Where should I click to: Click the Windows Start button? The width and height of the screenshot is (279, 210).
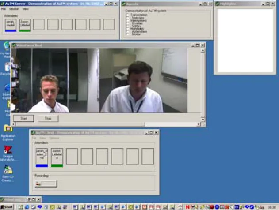(x=7, y=207)
